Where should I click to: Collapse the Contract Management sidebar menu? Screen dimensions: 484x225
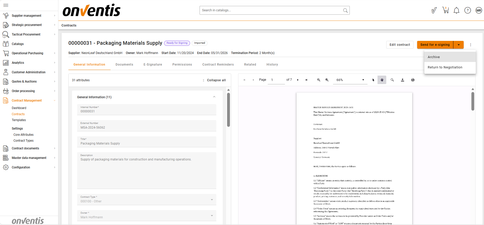pyautogui.click(x=55, y=101)
